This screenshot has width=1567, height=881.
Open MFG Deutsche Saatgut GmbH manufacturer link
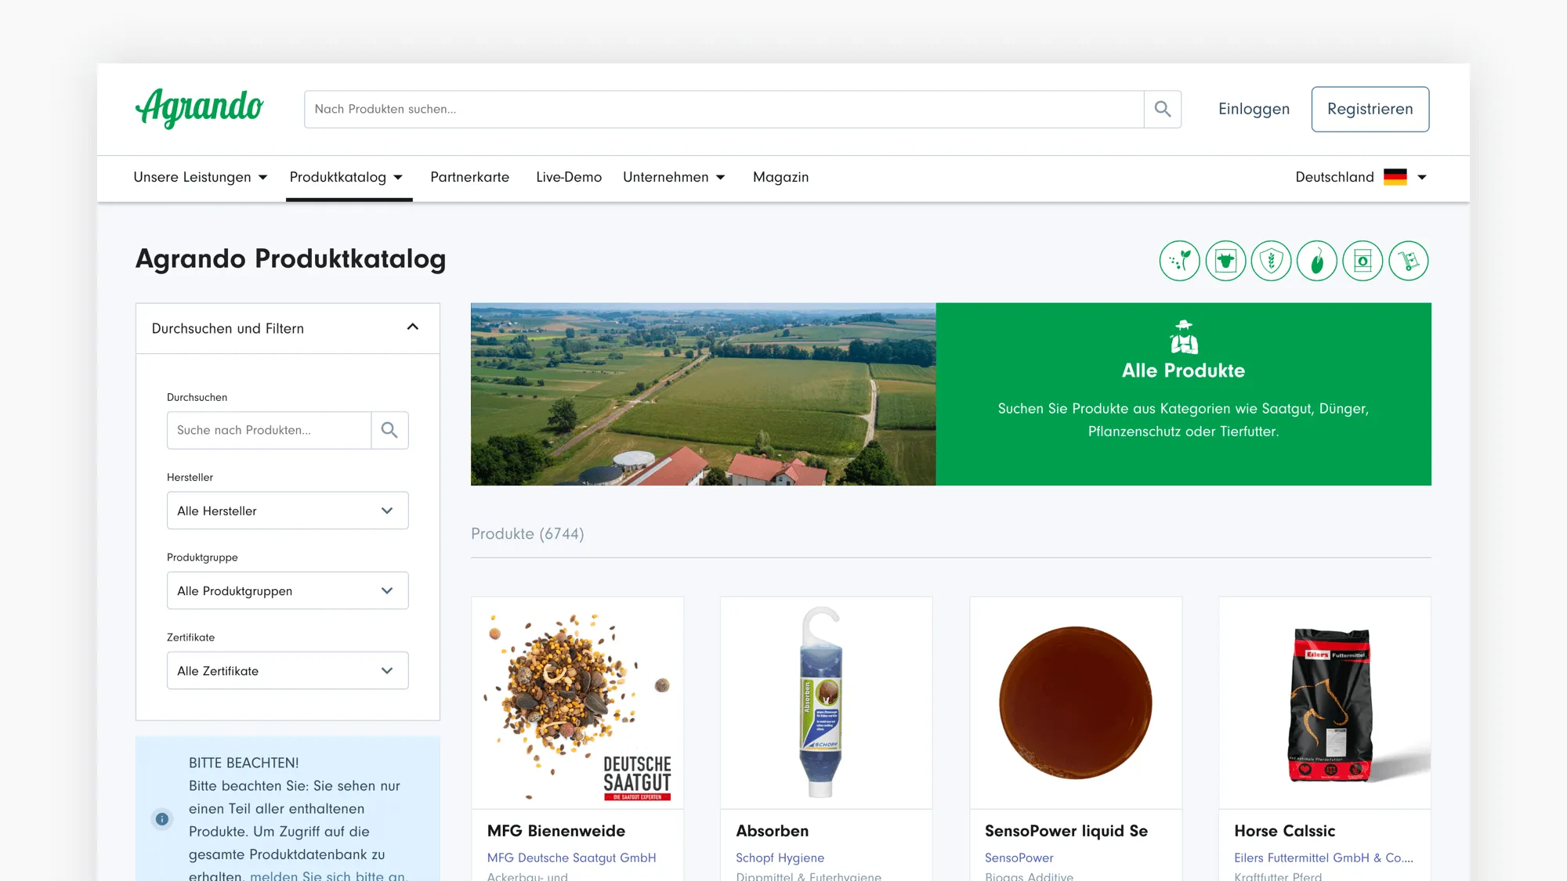coord(572,858)
